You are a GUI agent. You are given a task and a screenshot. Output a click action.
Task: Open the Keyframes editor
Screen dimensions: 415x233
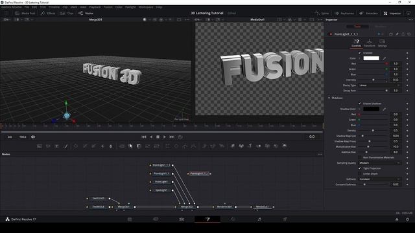pyautogui.click(x=344, y=13)
